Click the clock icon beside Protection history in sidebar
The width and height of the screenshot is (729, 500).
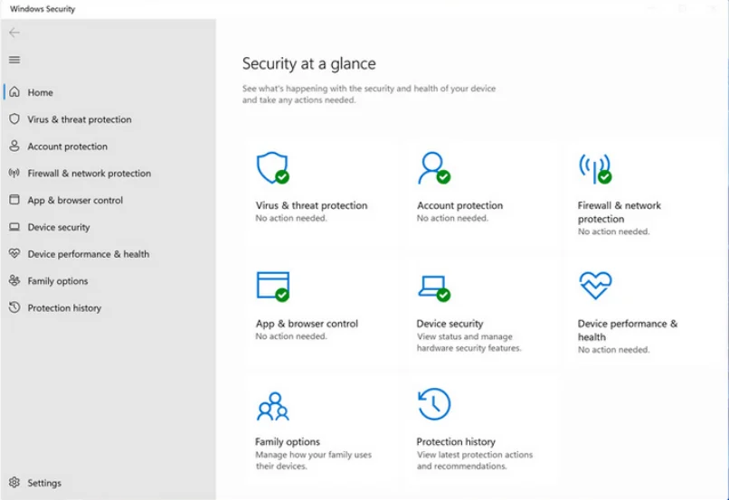pos(14,307)
